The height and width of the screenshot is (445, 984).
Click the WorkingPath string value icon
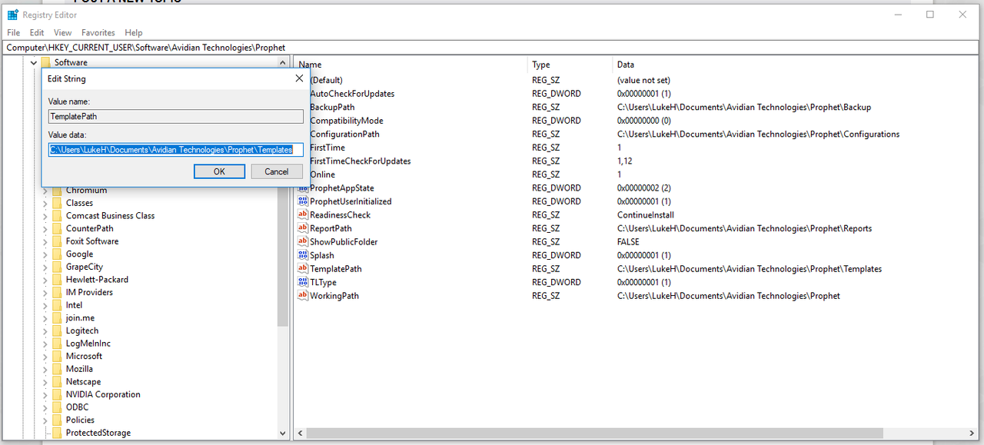pos(303,295)
